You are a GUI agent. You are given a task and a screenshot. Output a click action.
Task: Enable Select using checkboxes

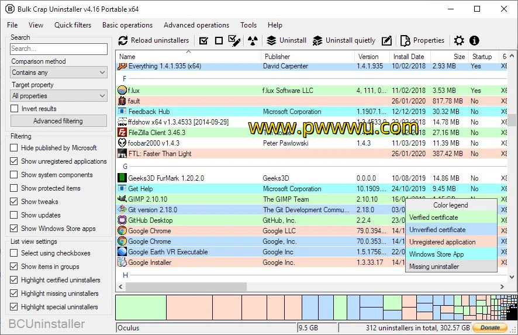coord(14,253)
